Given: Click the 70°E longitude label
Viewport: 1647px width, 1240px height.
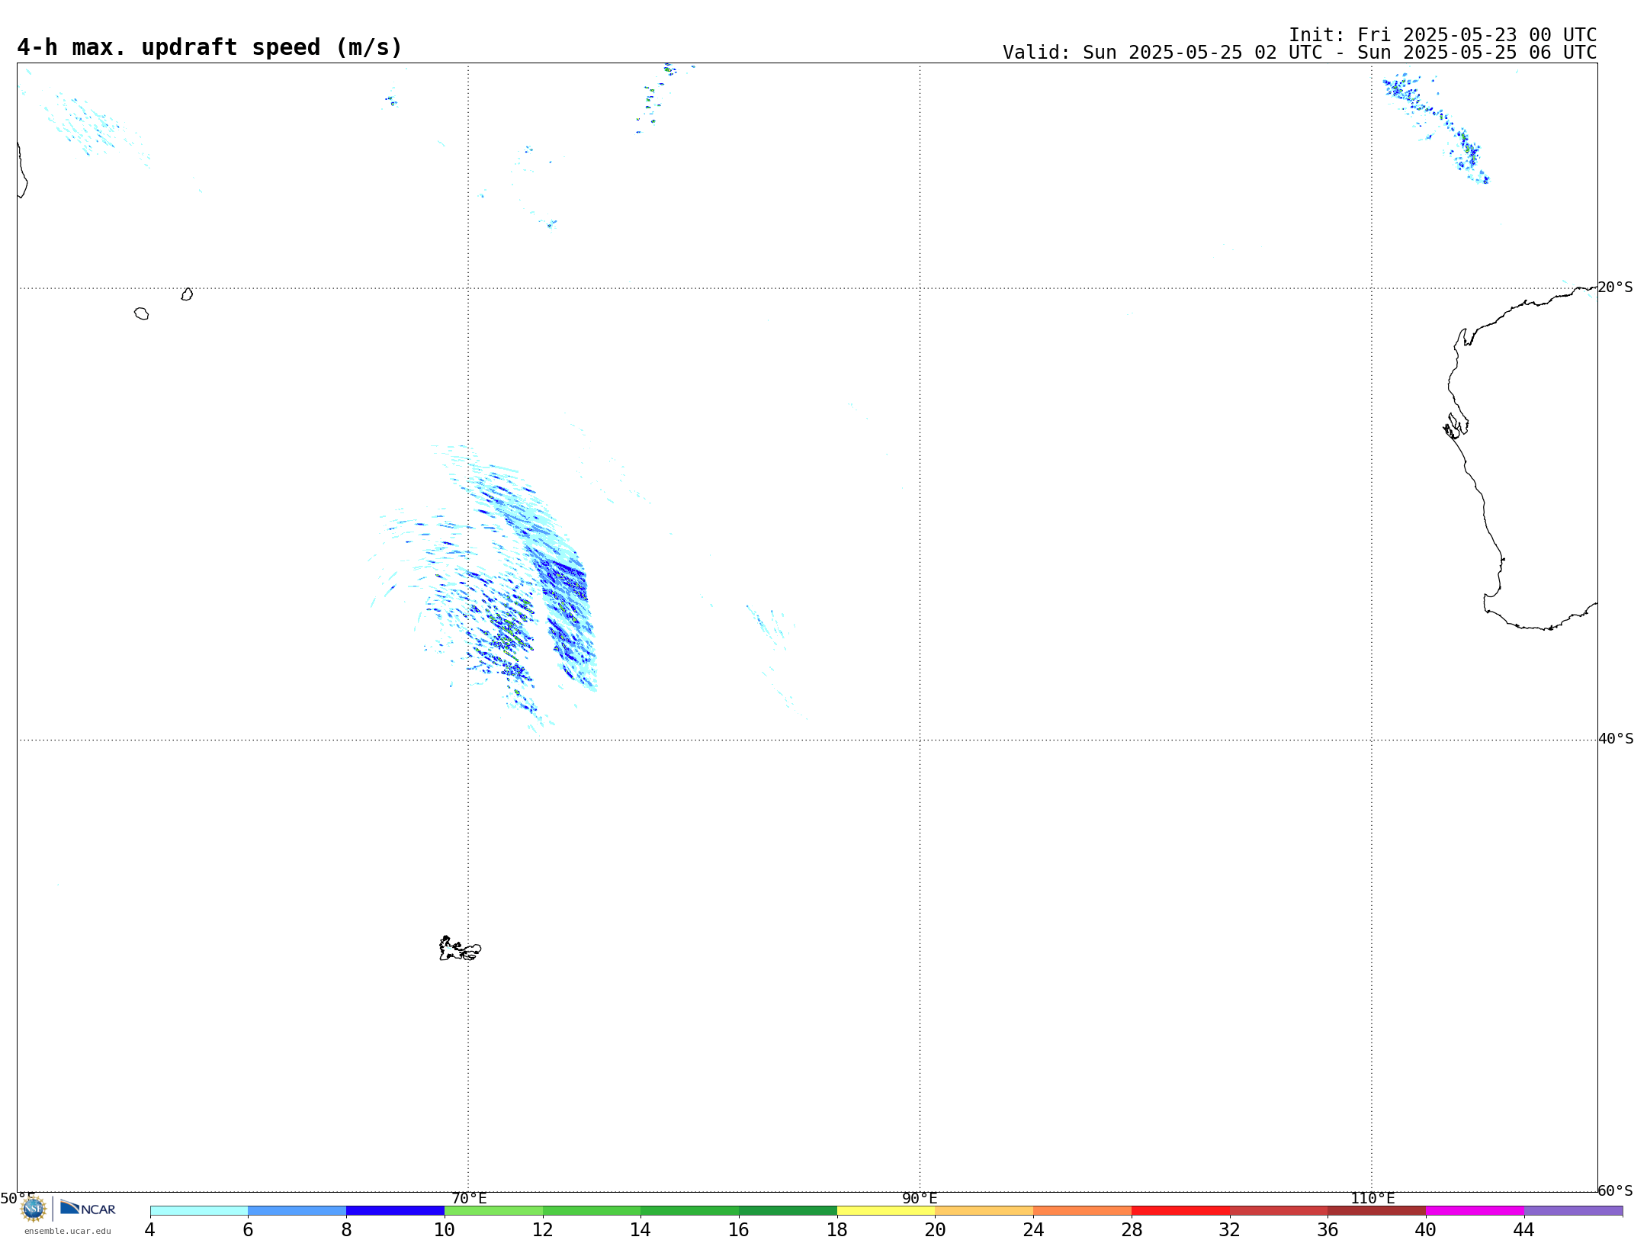Looking at the screenshot, I should 469,1198.
